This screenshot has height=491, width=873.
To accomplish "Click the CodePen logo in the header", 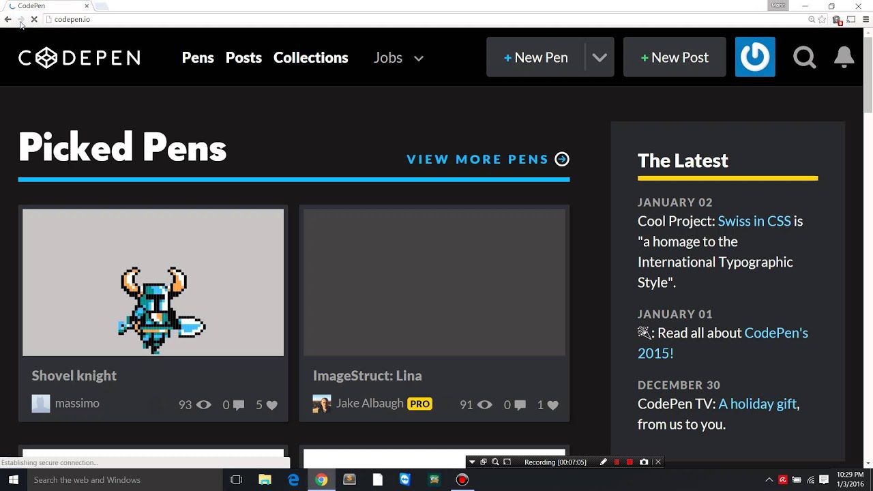I will pyautogui.click(x=79, y=58).
